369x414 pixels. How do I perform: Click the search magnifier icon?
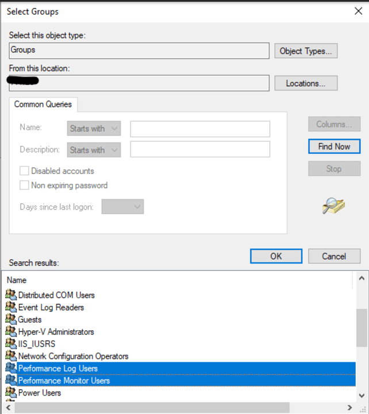(333, 206)
